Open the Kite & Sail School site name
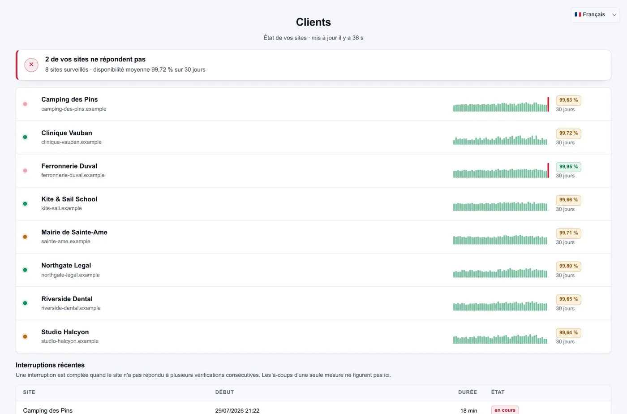 69,199
